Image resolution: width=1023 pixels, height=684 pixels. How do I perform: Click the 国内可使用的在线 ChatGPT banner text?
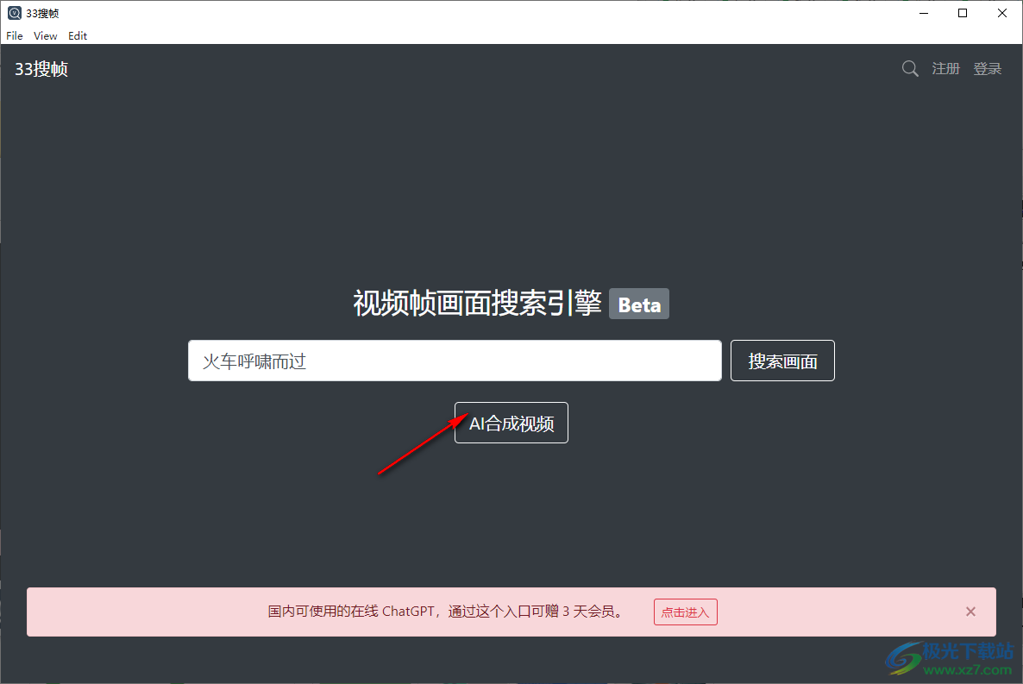click(447, 612)
